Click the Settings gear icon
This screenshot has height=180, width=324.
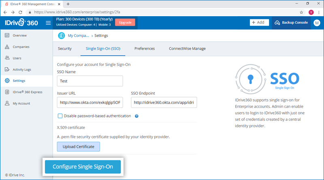click(7, 80)
